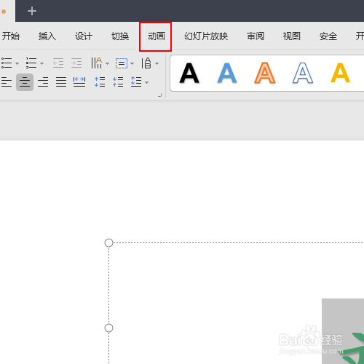Expand line spacing dropdown arrow
This screenshot has height=364, width=364.
coord(146,82)
